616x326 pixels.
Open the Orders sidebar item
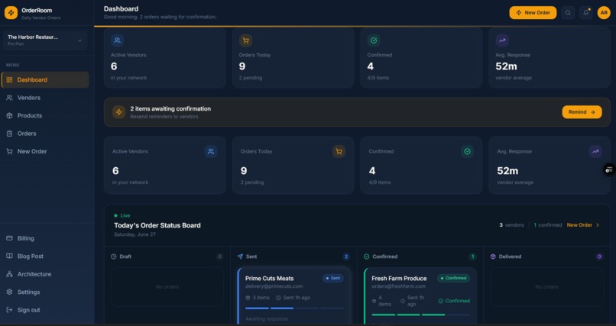[x=45, y=134]
